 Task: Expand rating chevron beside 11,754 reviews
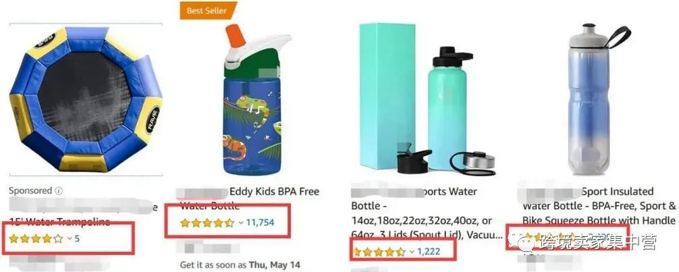pos(241,223)
